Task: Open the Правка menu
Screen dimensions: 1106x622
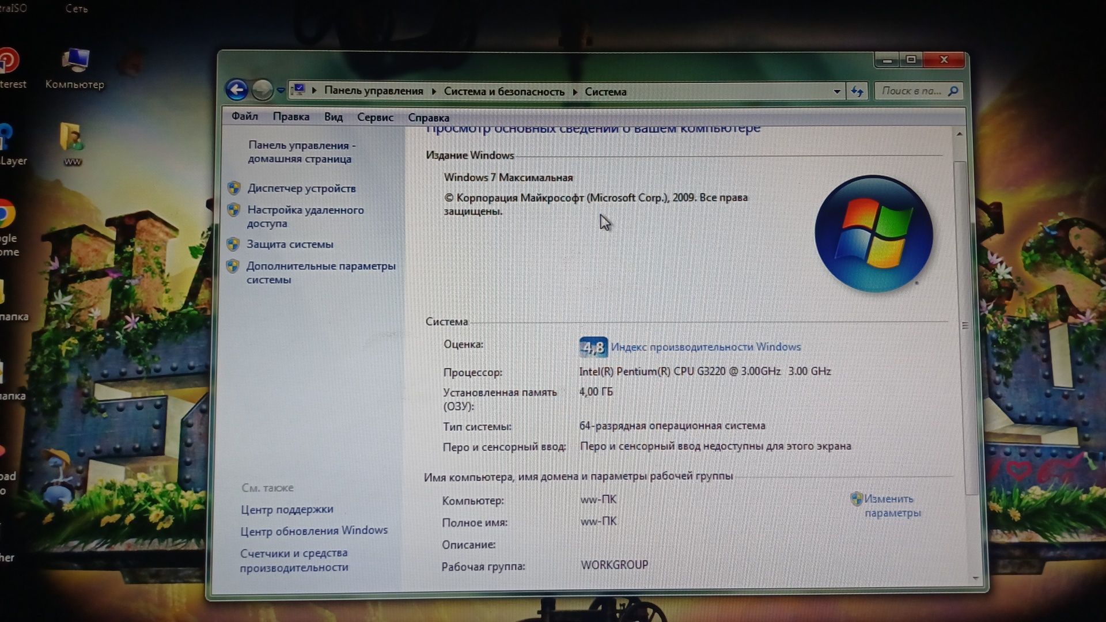Action: click(x=291, y=116)
